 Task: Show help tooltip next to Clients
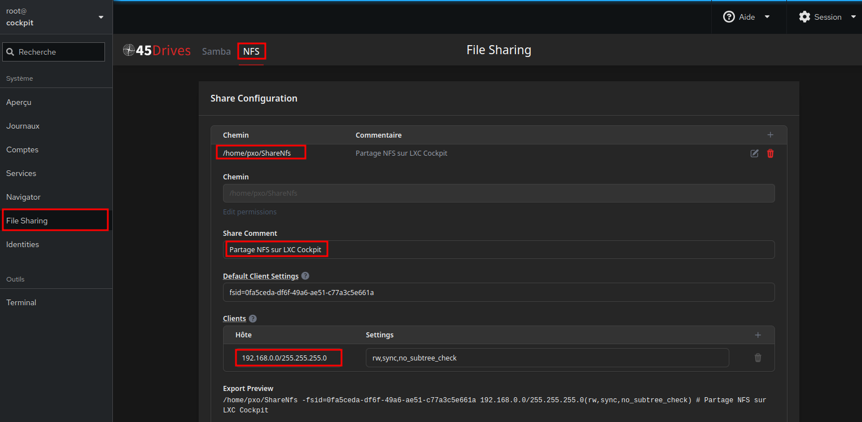coord(253,319)
